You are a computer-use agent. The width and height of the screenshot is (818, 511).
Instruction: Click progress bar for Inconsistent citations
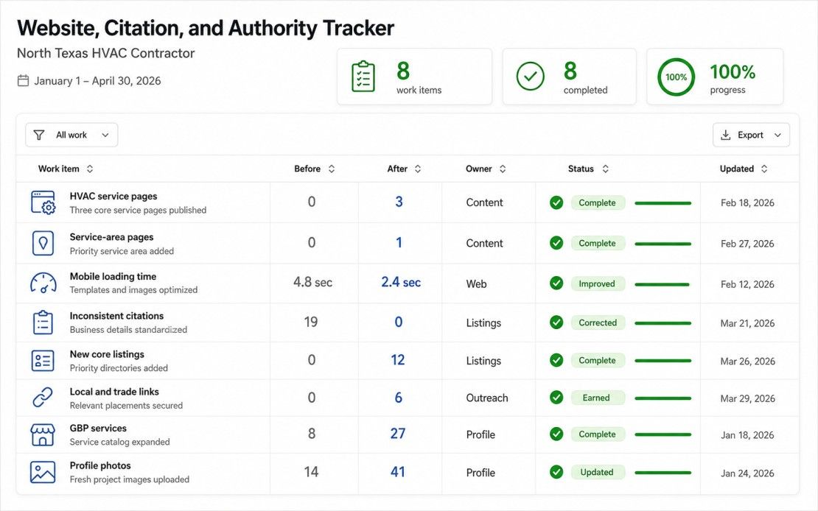[x=663, y=323]
